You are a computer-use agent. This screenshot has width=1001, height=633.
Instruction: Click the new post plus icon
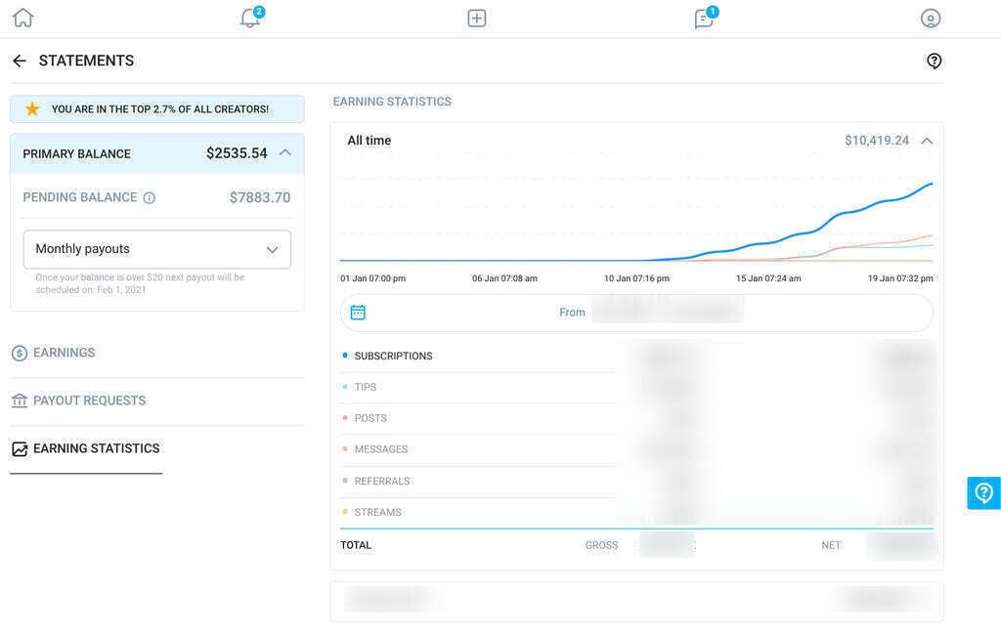(477, 18)
